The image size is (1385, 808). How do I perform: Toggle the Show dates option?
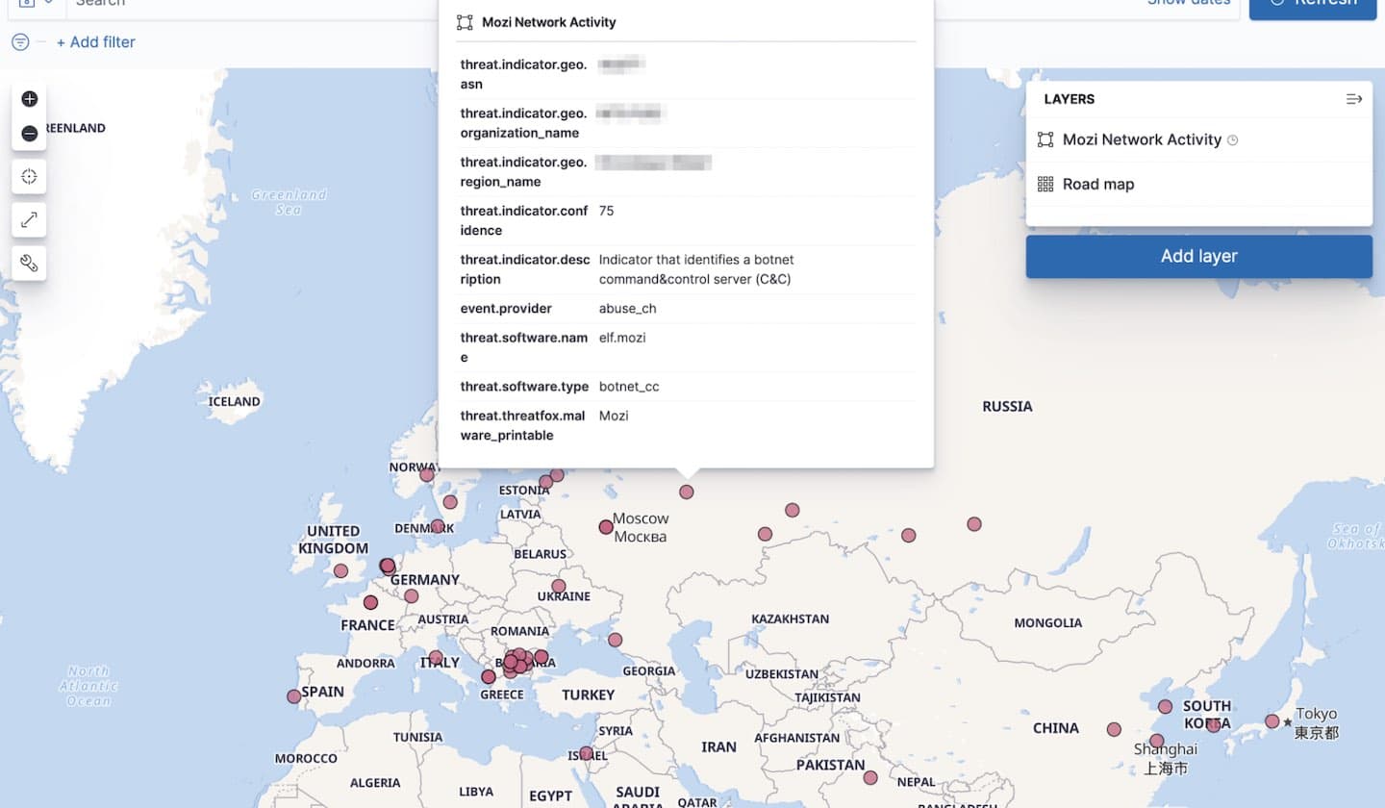click(1191, 3)
